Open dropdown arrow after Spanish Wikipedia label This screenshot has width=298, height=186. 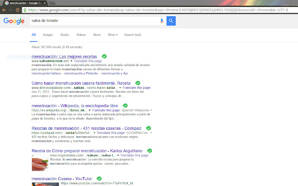pyautogui.click(x=151, y=110)
